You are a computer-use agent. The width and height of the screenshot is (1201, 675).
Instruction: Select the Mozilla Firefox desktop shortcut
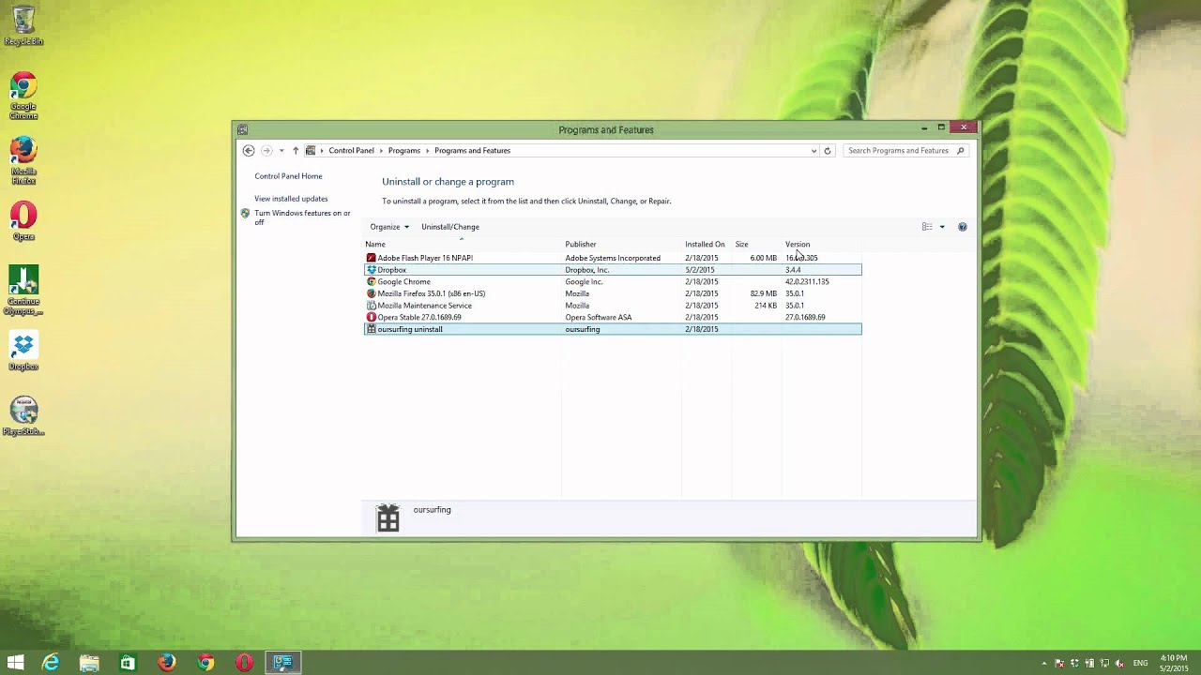23,161
